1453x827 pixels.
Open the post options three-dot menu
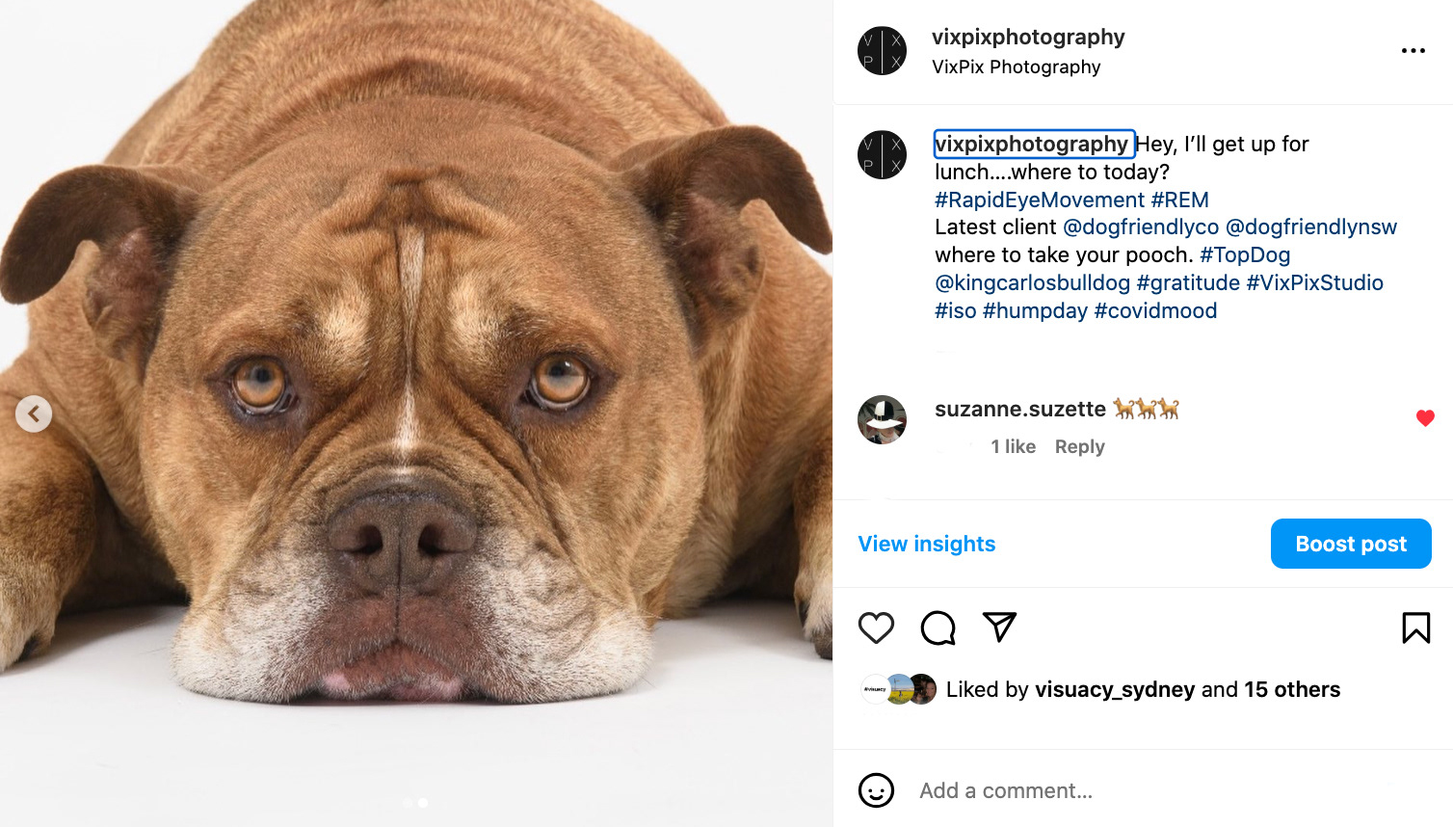(1413, 50)
